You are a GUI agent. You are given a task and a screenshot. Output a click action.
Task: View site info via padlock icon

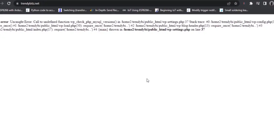[x=17, y=3]
